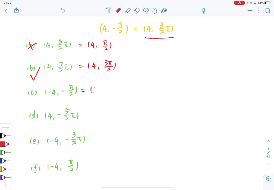
Task: Select the Text tool
Action: pyautogui.click(x=109, y=10)
